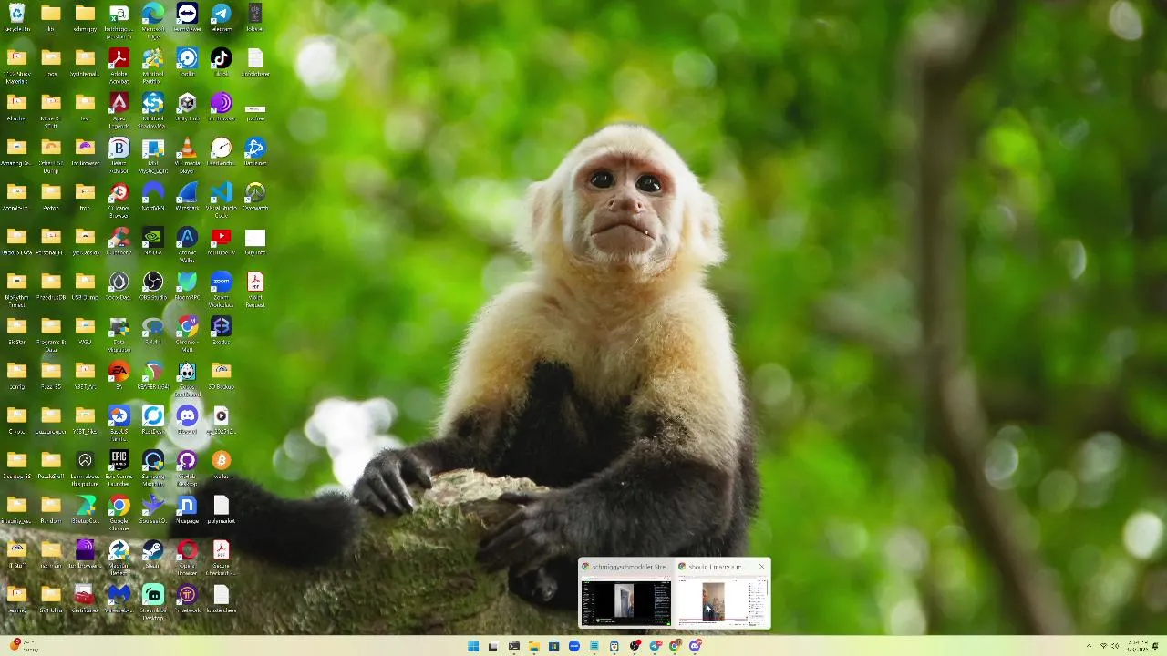Launch NordVPN desktop shortcut
1167x656 pixels.
click(x=153, y=196)
